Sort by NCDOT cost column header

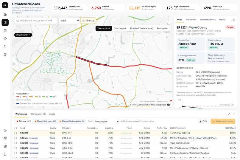230,128
